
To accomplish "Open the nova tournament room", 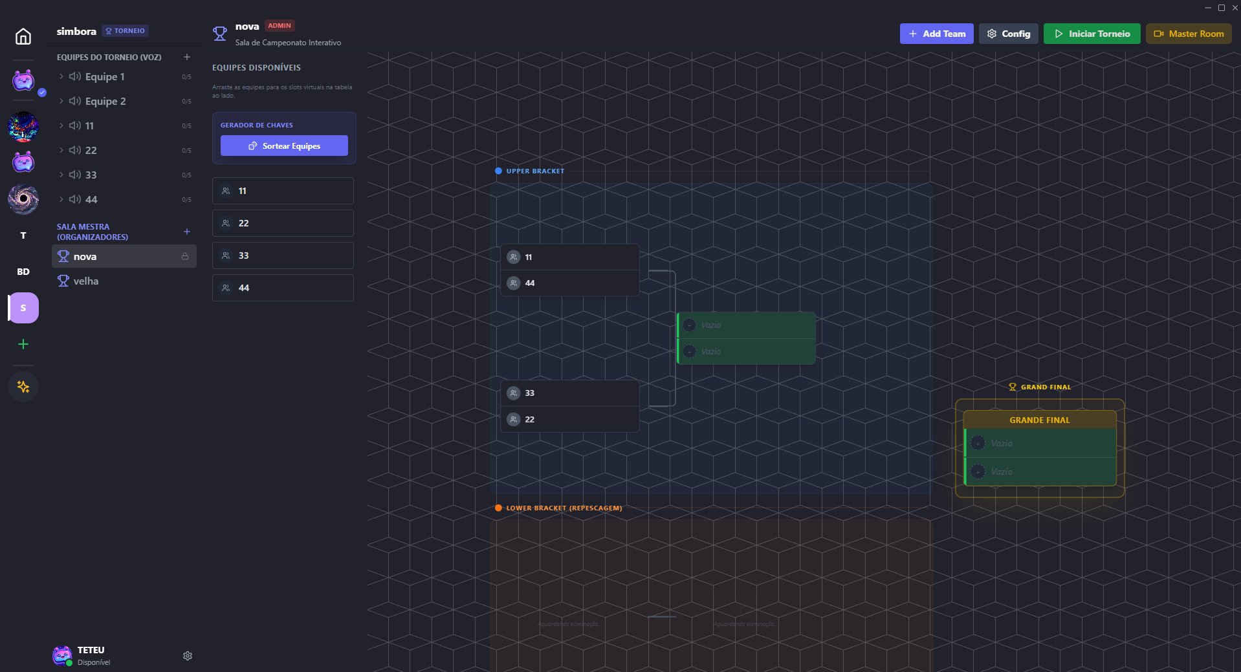I will tap(124, 256).
